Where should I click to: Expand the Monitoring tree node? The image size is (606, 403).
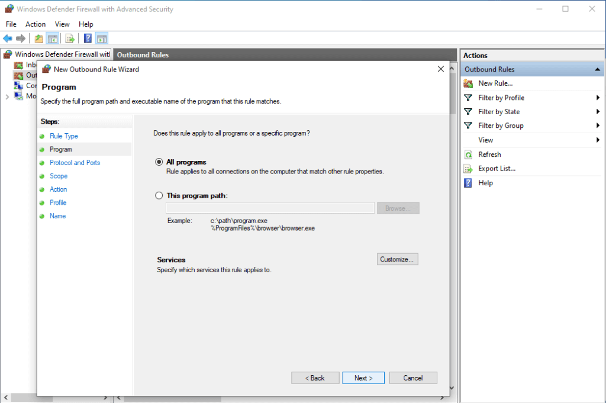coord(7,96)
